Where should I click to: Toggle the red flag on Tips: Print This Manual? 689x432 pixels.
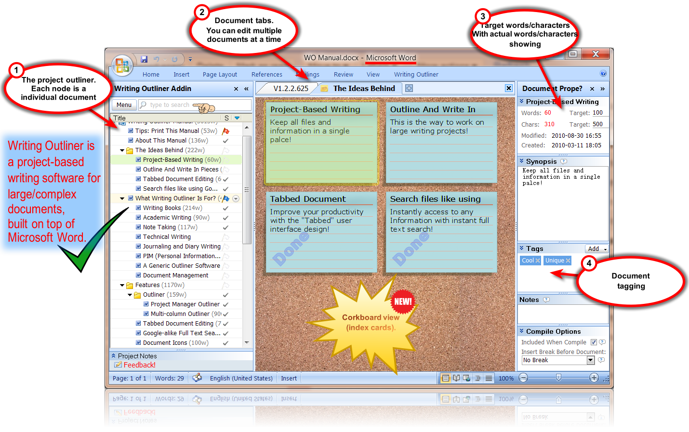225,131
